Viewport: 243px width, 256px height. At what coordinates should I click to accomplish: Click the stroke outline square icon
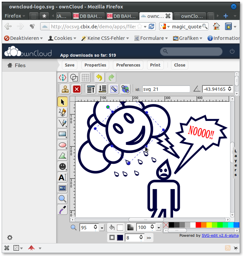pyautogui.click(x=112, y=237)
